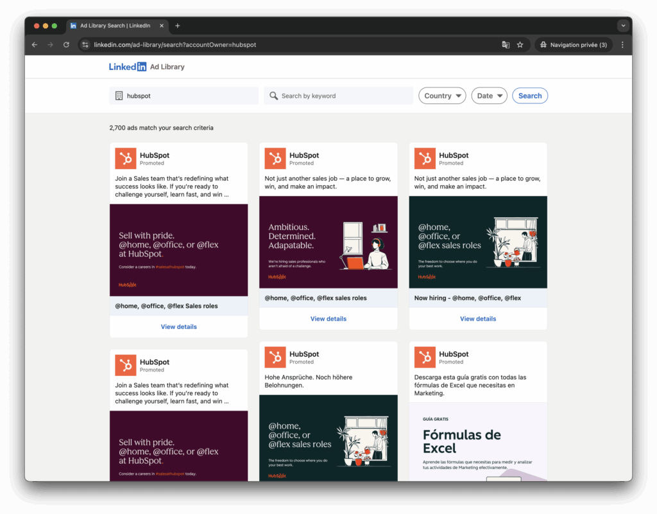Expand the Date filter dropdown
Viewport: 657px width, 514px height.
coord(489,96)
